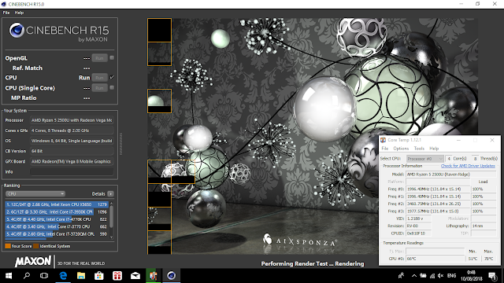The height and width of the screenshot is (283, 504).
Task: Select the Core i7-3770 ranking row
Action: click(x=57, y=226)
